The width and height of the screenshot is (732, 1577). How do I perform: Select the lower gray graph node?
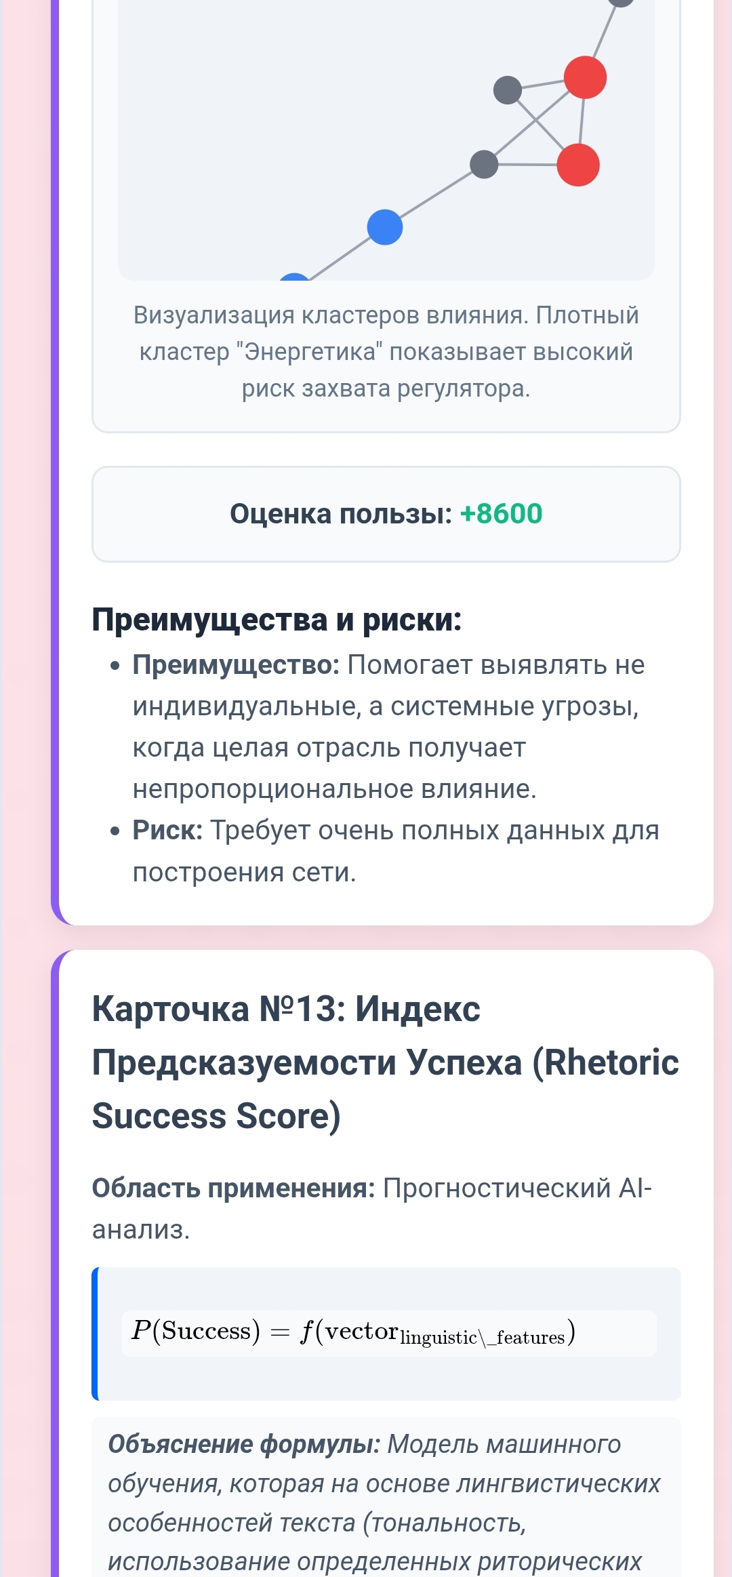pos(484,164)
